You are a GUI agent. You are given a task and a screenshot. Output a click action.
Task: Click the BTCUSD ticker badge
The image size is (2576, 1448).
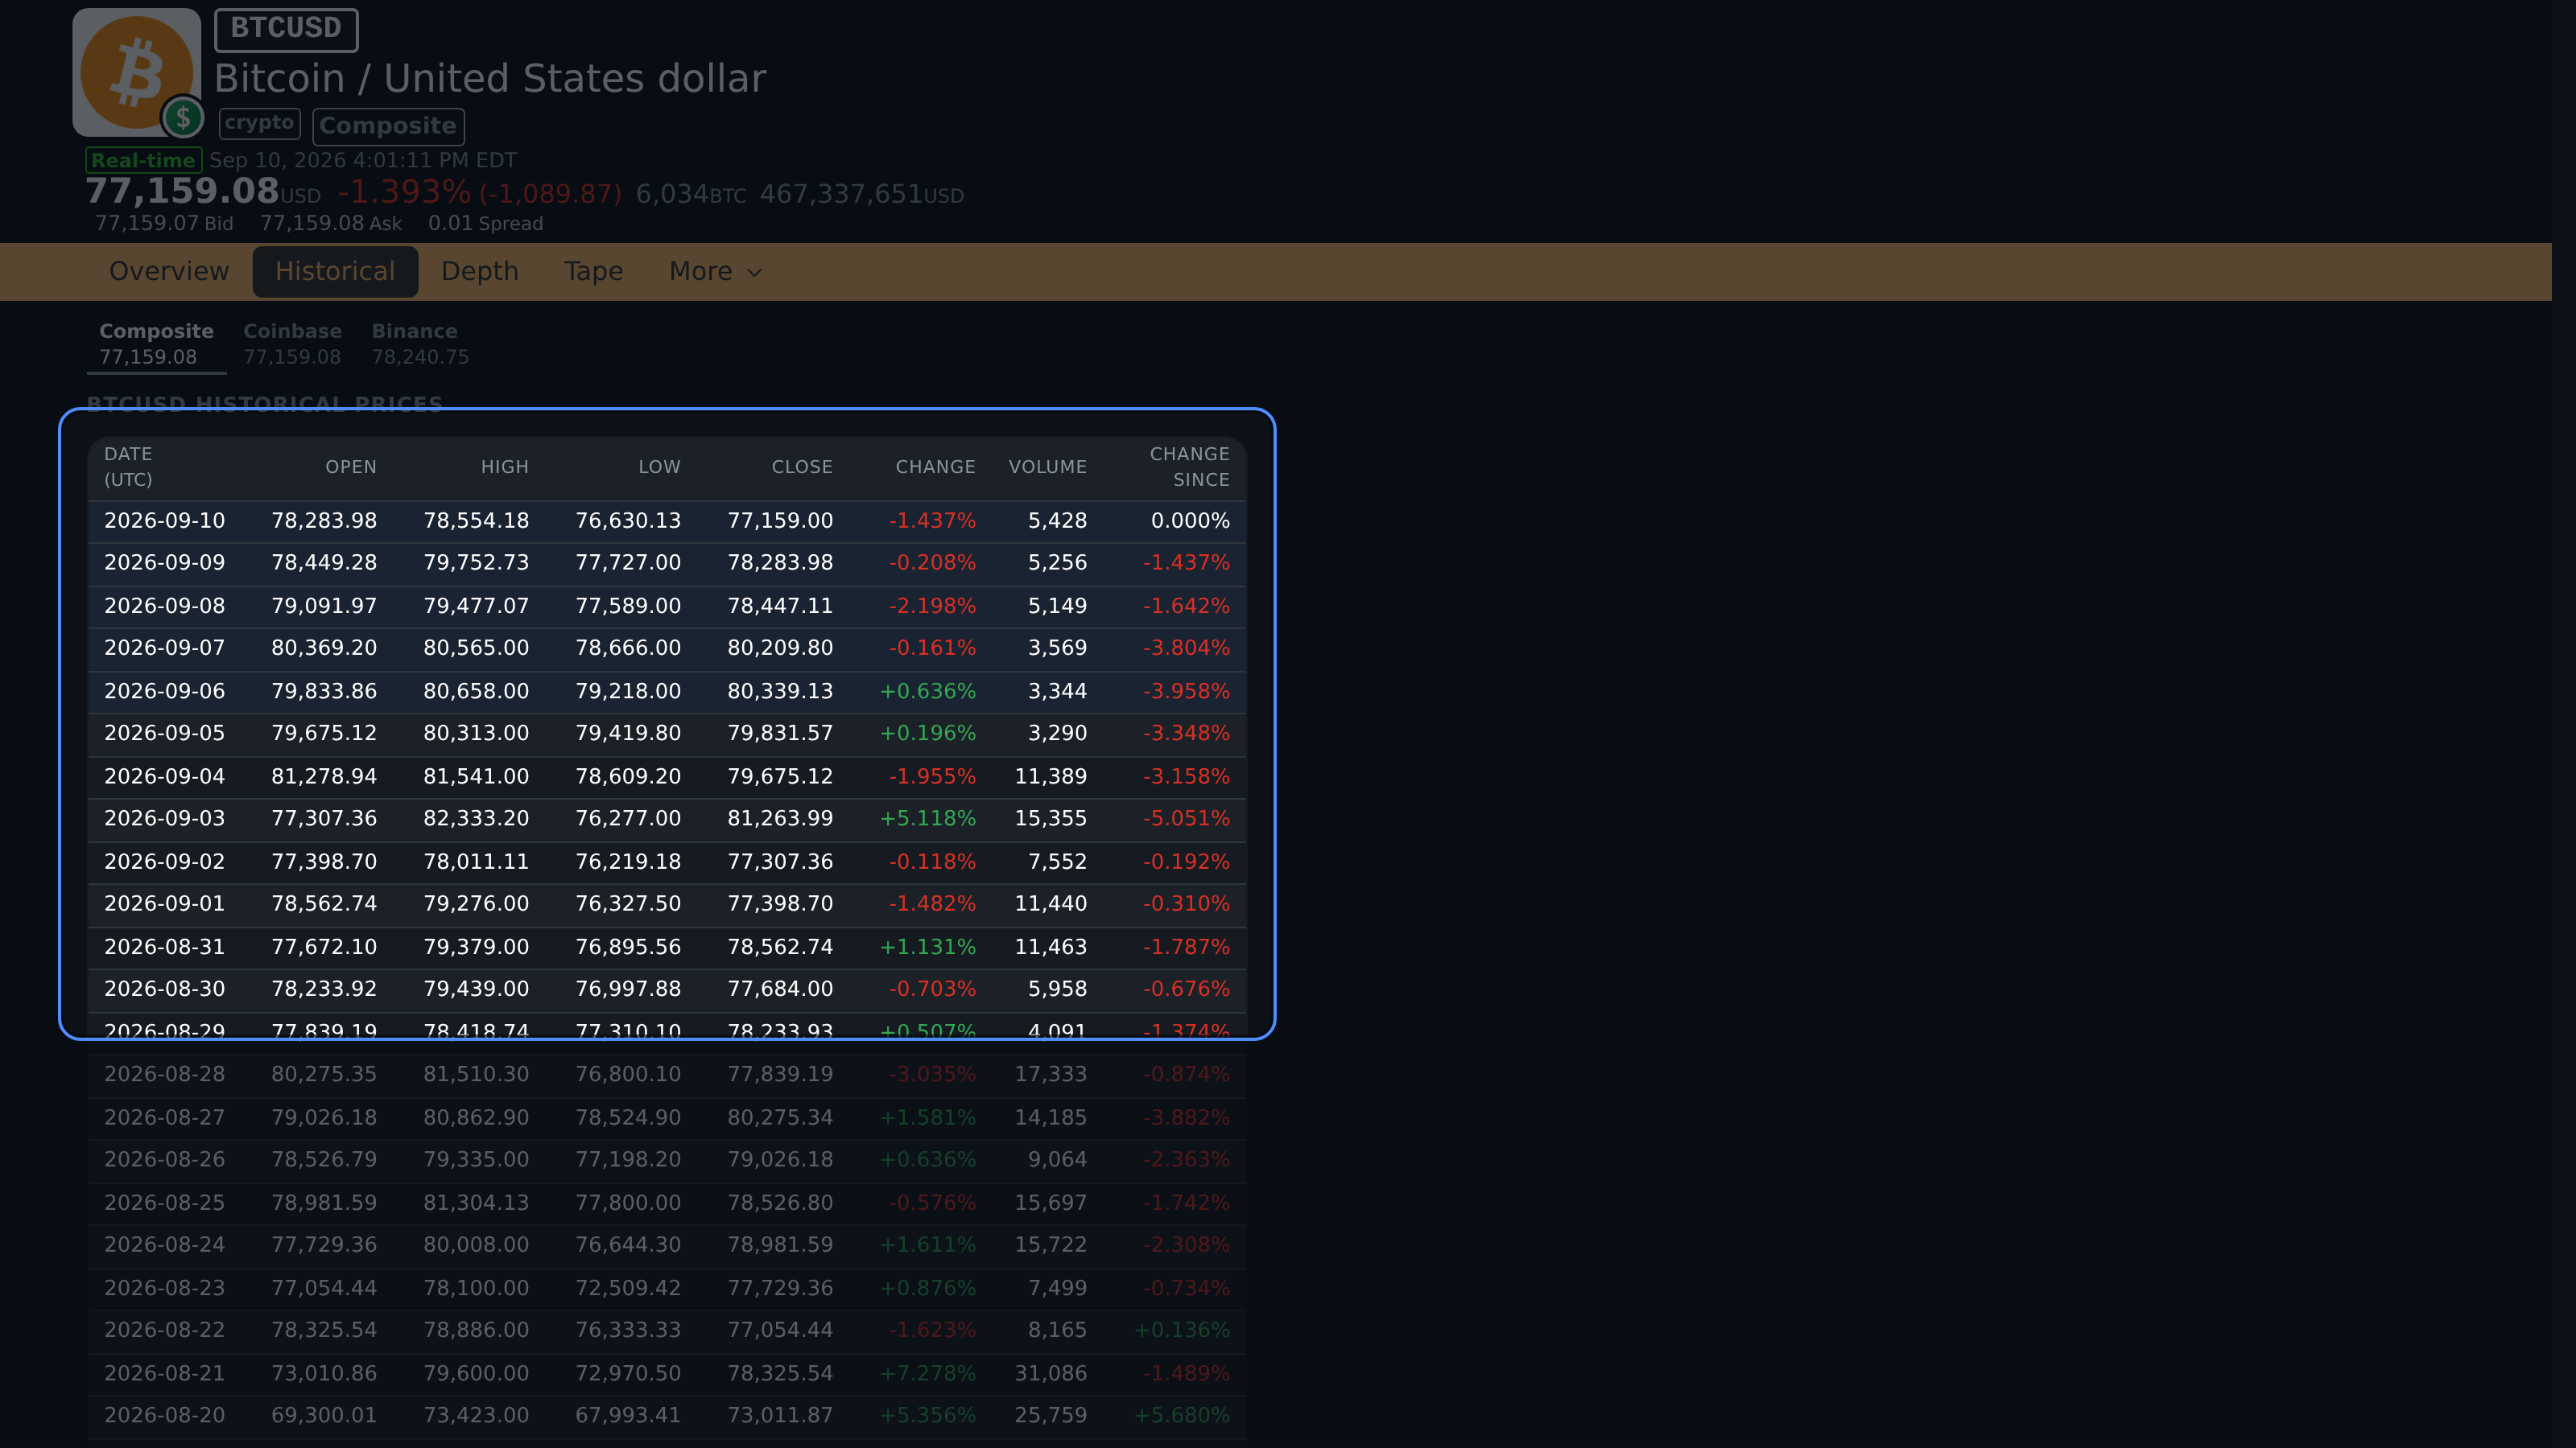tap(286, 29)
